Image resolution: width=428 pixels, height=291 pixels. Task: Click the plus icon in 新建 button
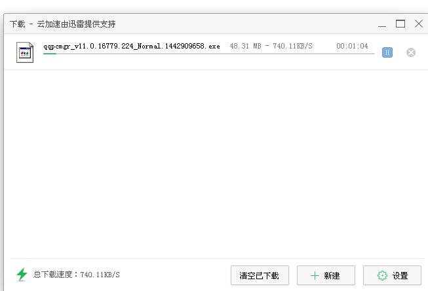pos(315,275)
